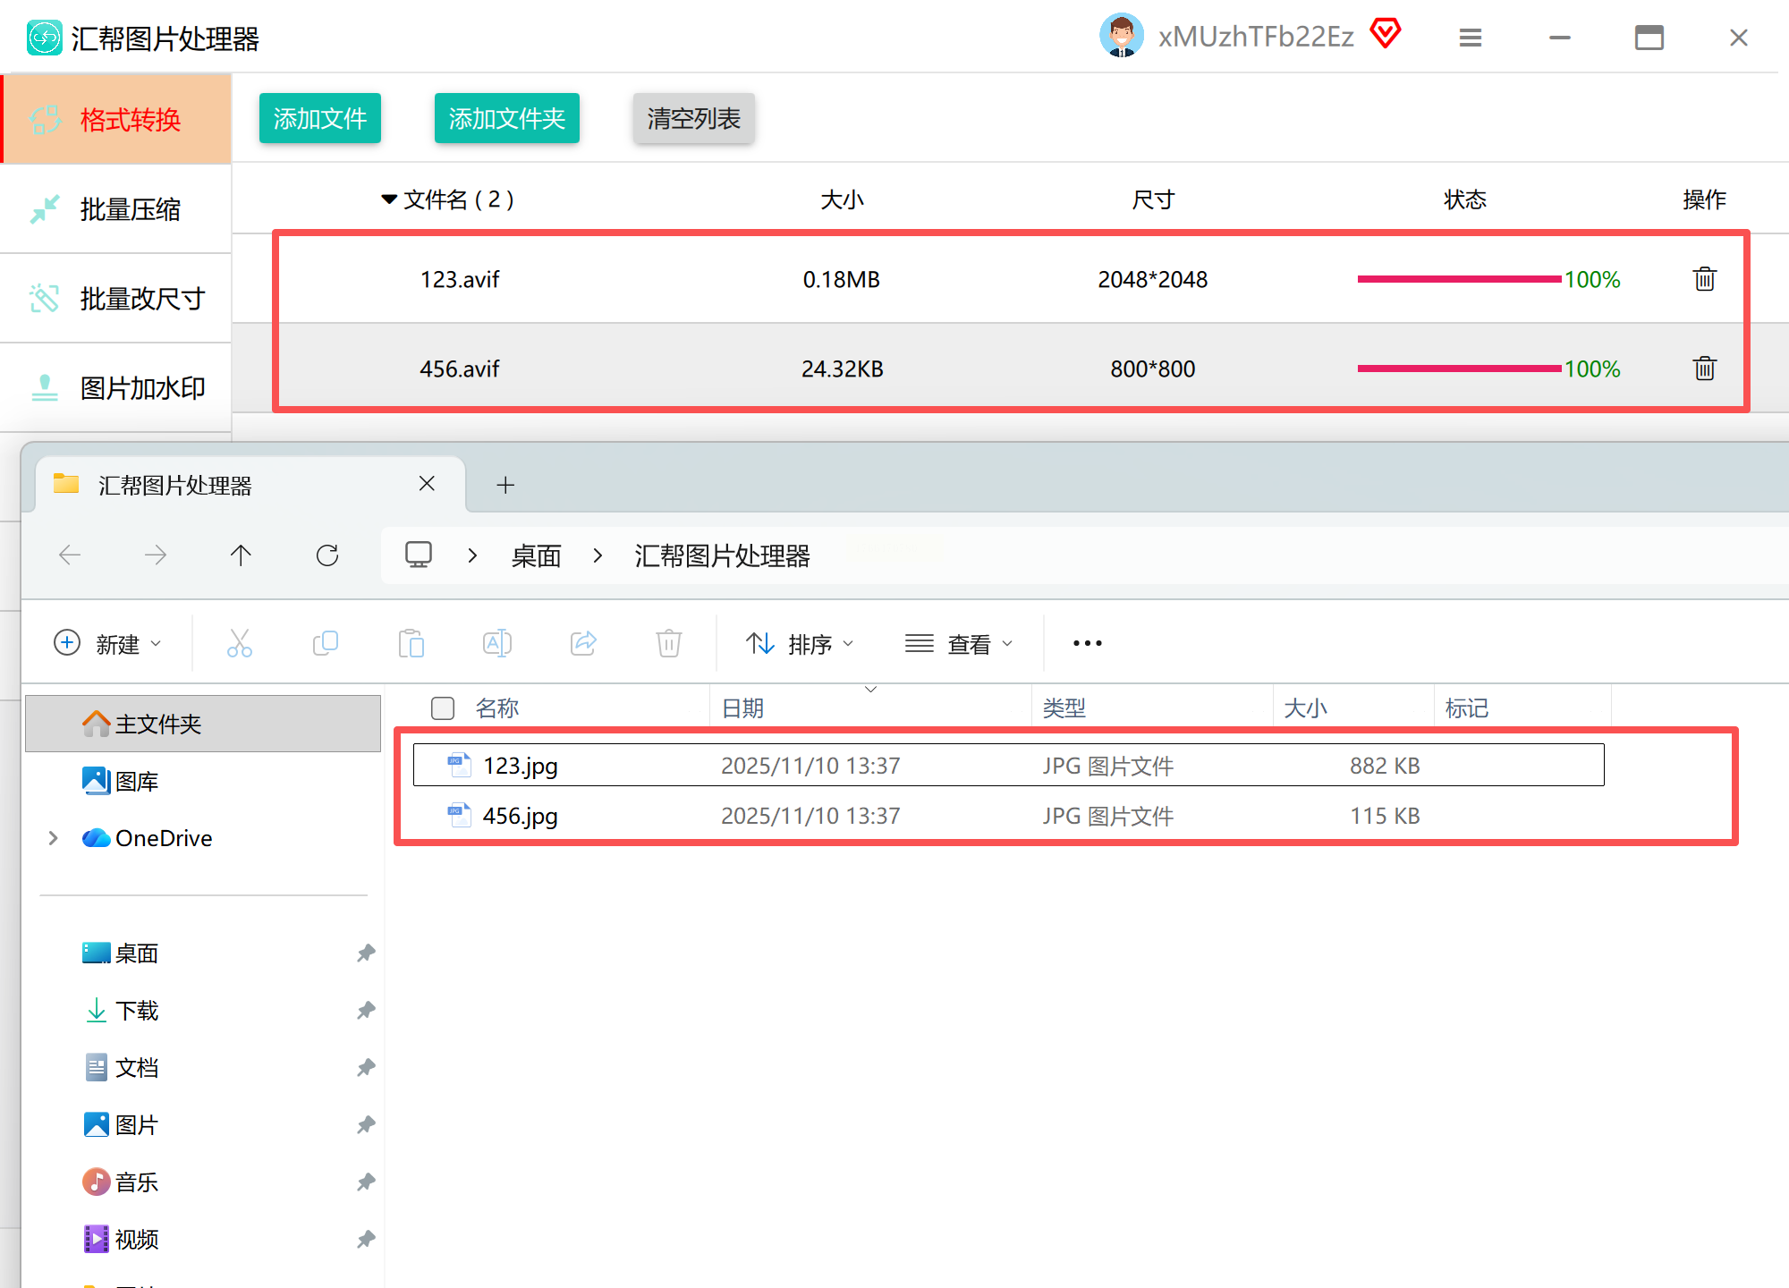Toggle pin for 文档 quick access
This screenshot has width=1789, height=1288.
(365, 1068)
